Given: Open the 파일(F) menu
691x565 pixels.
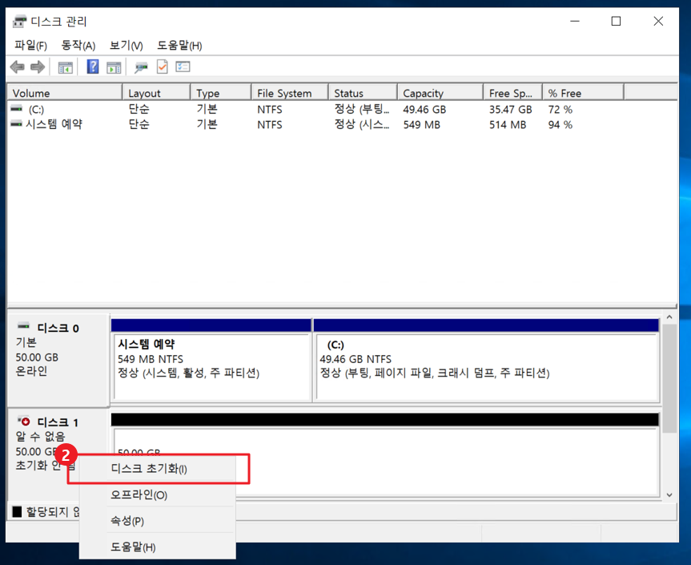Looking at the screenshot, I should pos(30,46).
